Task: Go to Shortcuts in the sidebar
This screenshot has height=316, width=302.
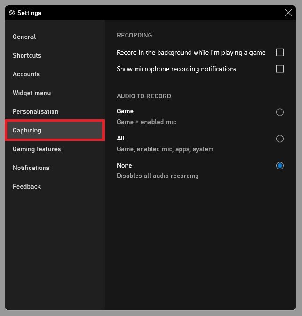Action: [27, 55]
